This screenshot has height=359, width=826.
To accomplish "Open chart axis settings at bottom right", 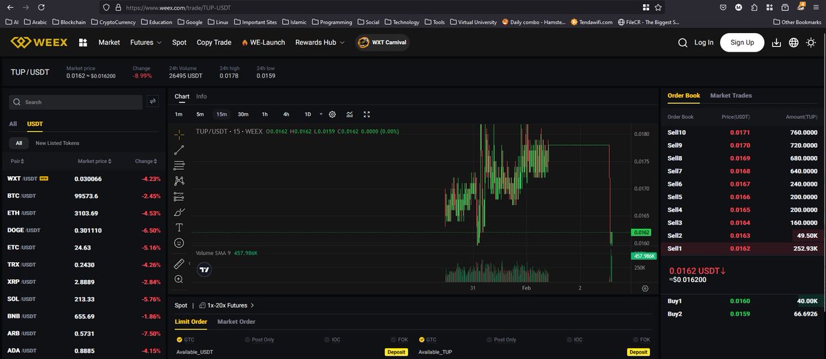I will coord(645,289).
